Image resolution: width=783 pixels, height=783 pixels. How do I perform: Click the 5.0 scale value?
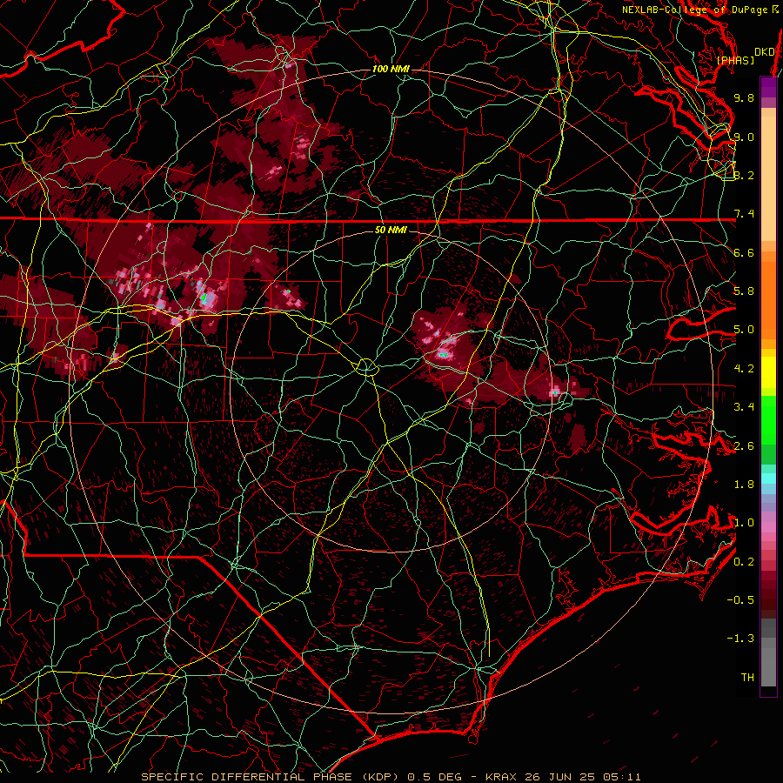pos(744,330)
